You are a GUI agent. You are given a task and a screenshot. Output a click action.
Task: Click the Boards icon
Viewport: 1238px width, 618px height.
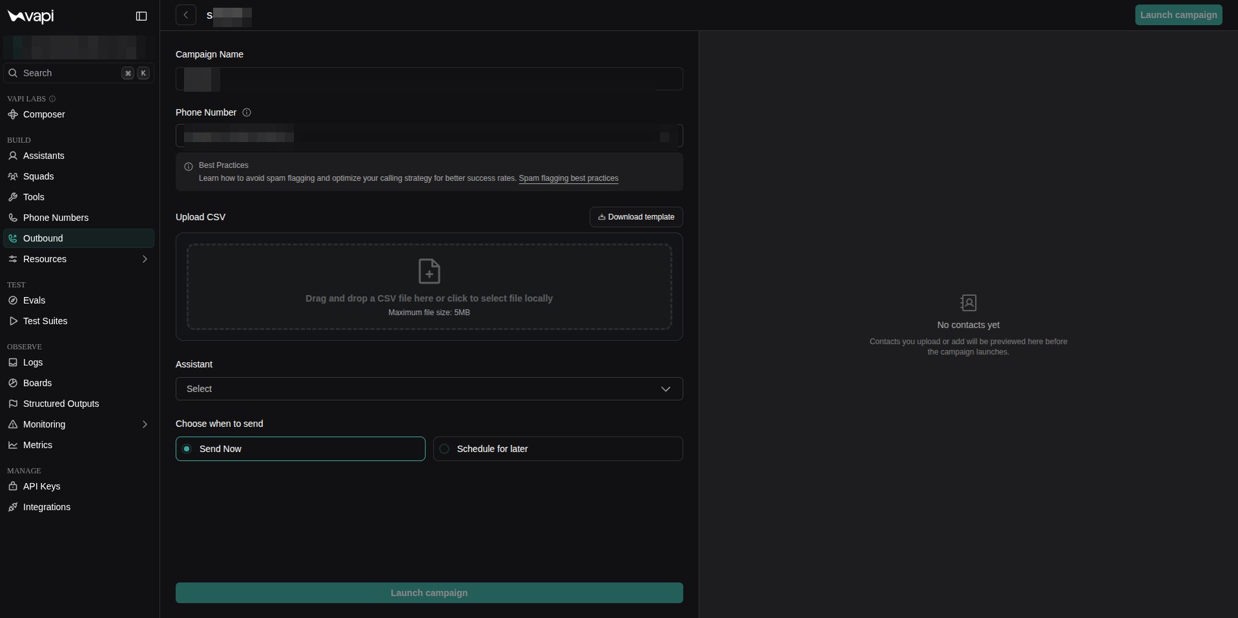13,383
